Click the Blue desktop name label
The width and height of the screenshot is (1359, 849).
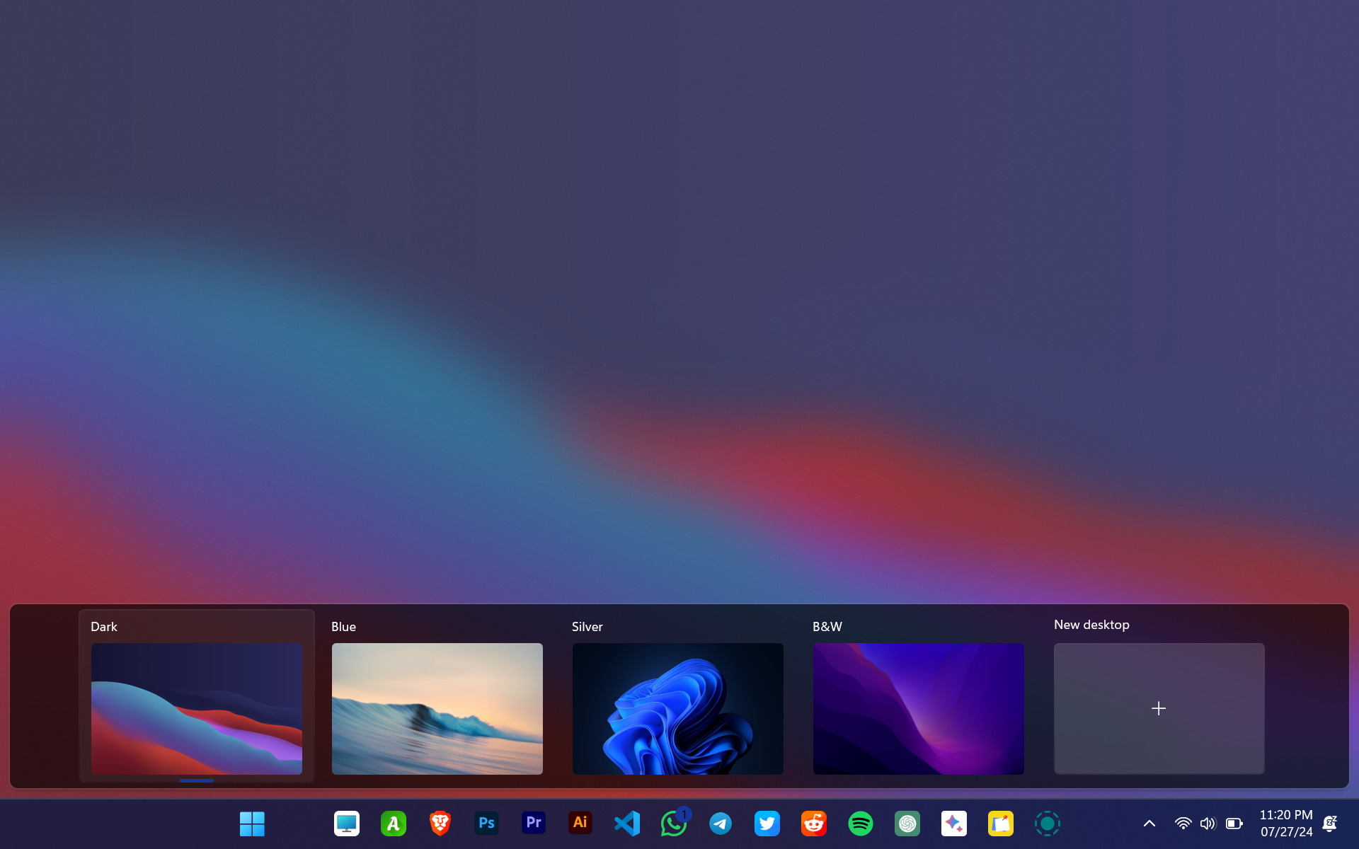[x=343, y=627]
